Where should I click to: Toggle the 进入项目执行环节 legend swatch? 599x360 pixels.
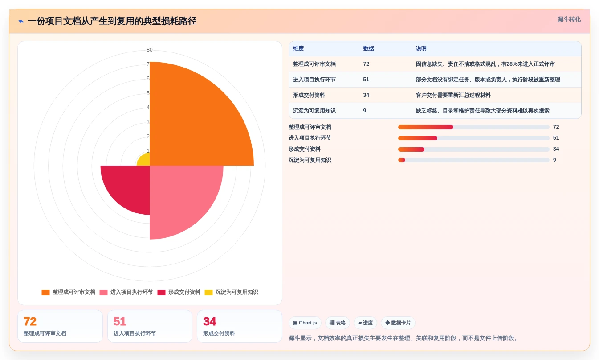103,292
